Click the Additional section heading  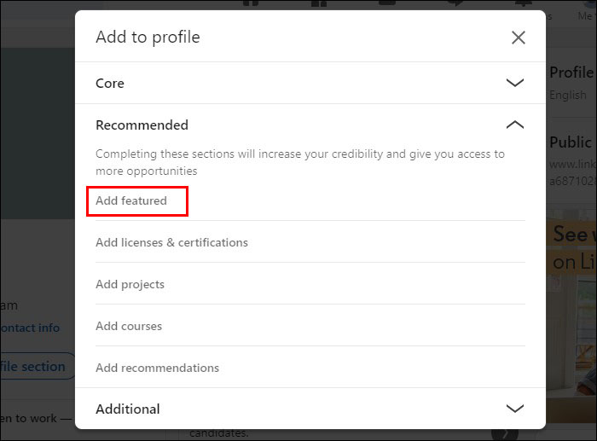click(x=128, y=409)
